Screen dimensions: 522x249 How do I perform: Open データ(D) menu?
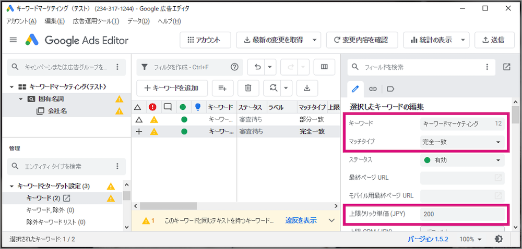pyautogui.click(x=138, y=21)
